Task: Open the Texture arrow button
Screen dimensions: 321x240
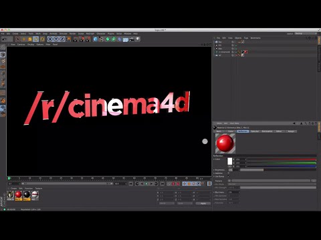Action: coord(229,181)
